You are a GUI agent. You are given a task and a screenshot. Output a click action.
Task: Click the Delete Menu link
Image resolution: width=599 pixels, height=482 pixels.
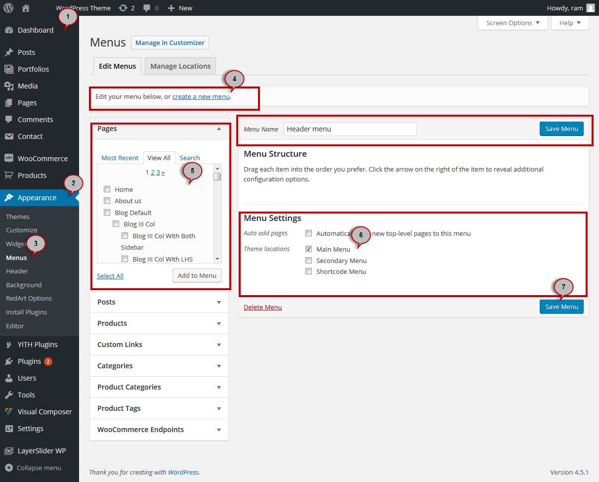coord(262,307)
